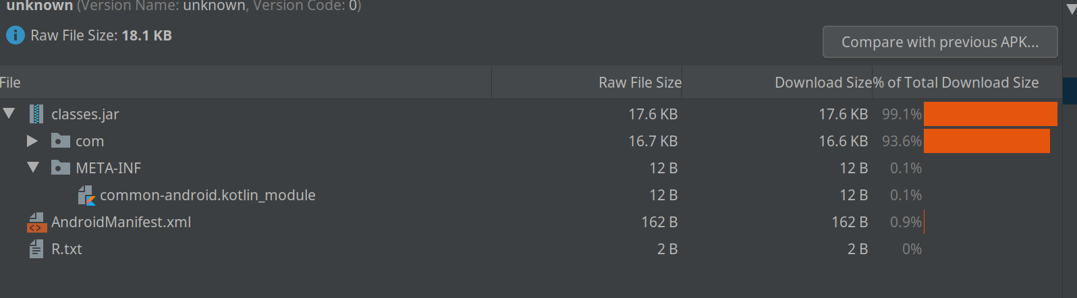
Task: Sort by Download Size column header
Action: click(x=823, y=83)
